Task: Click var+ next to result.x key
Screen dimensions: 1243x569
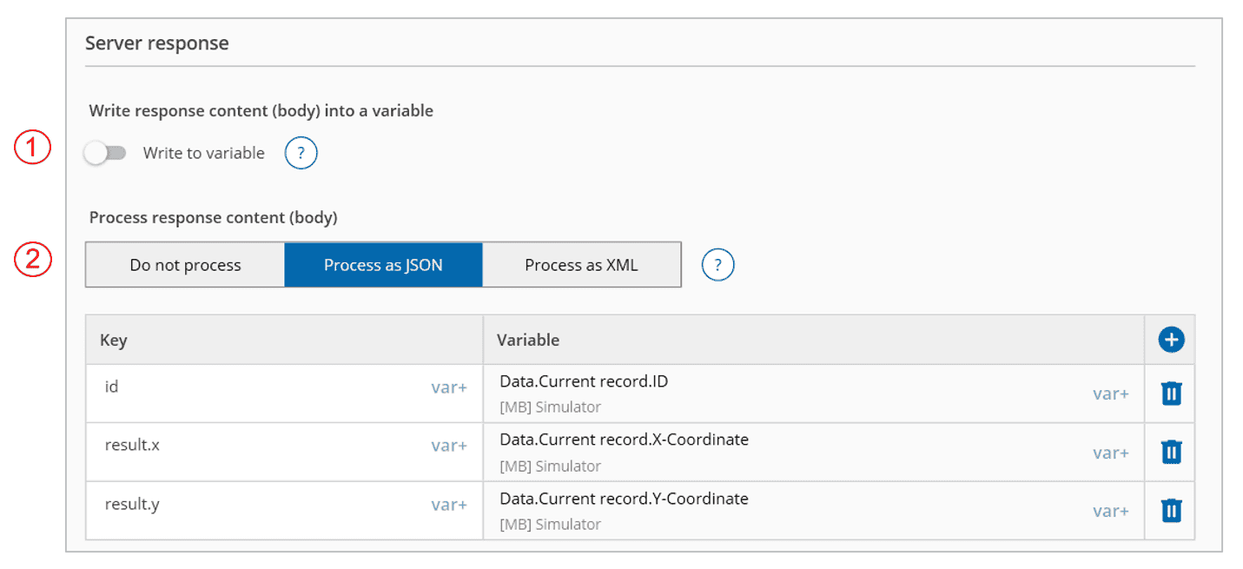Action: click(449, 446)
